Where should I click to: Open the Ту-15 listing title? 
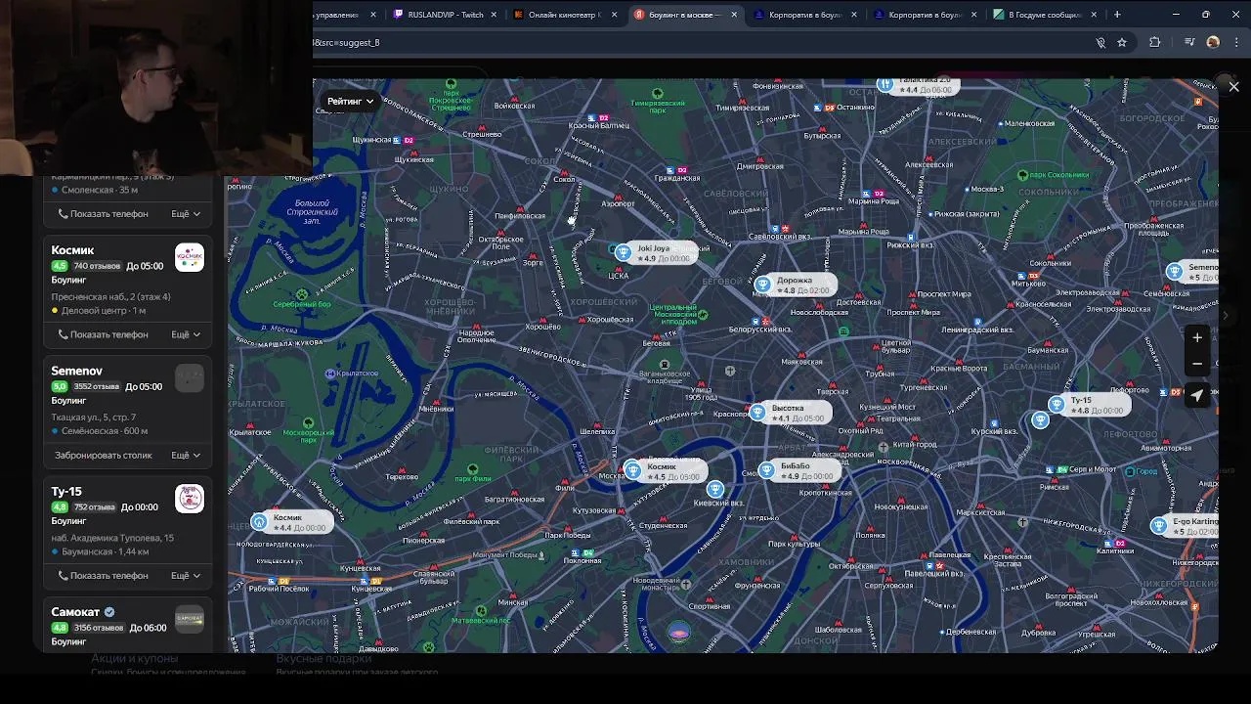click(66, 491)
